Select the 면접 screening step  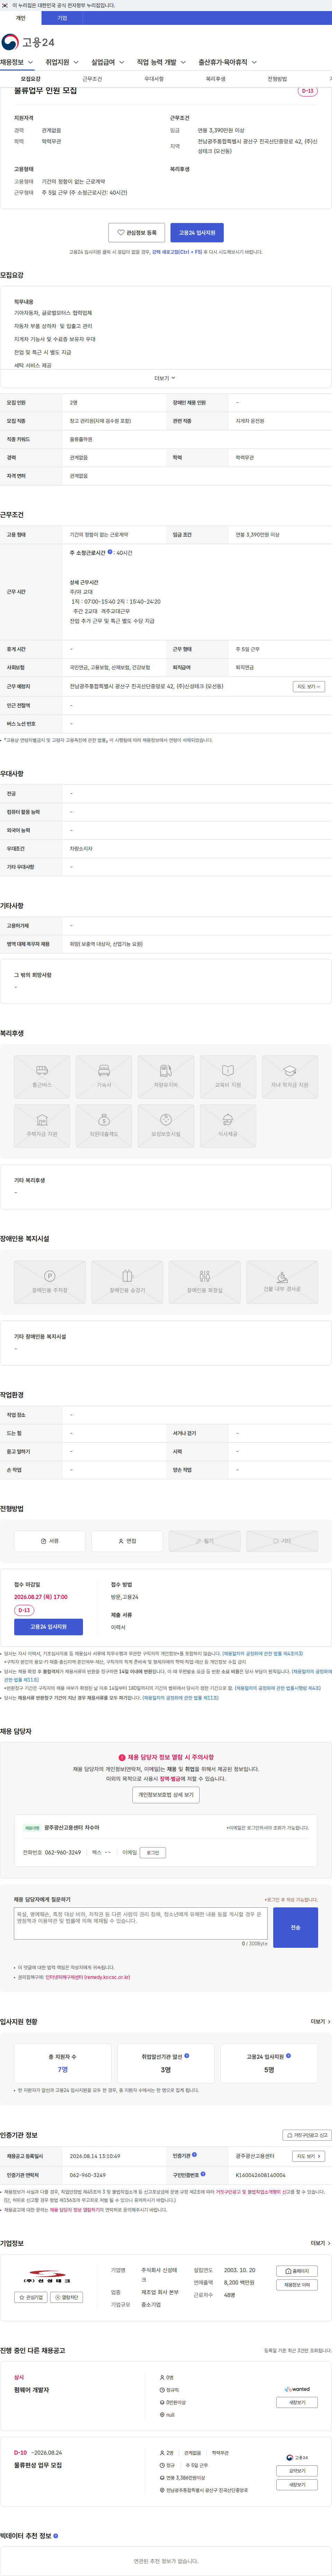(127, 1541)
